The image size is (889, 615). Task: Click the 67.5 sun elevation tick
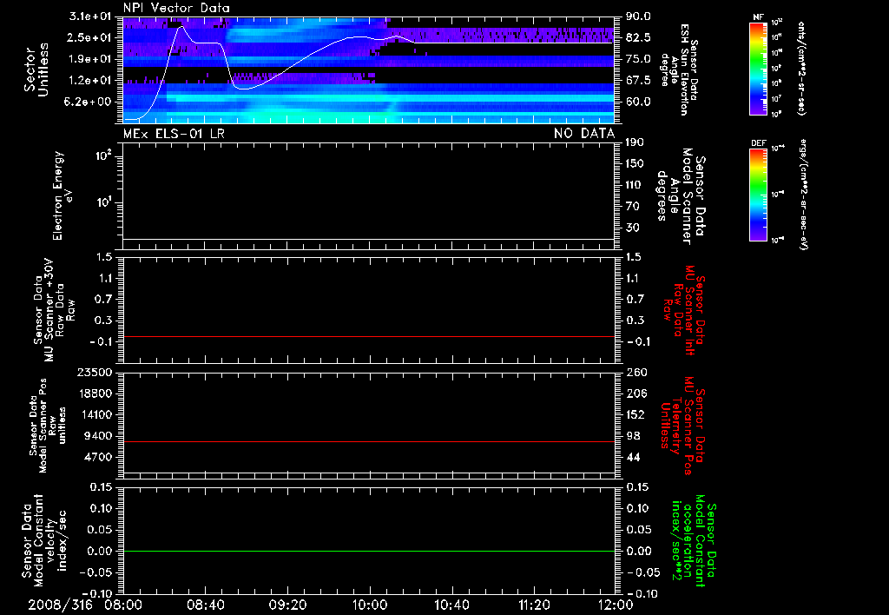point(638,81)
